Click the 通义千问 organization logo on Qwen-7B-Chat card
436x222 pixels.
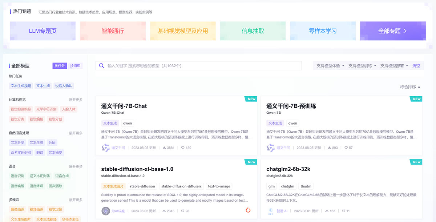coord(105,148)
